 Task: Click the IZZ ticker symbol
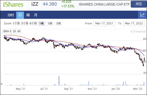click(x=35, y=4)
